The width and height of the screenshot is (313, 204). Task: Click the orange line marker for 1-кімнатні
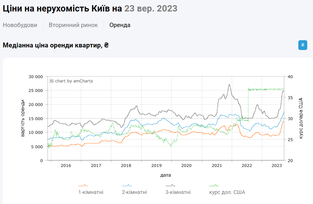(x=83, y=185)
